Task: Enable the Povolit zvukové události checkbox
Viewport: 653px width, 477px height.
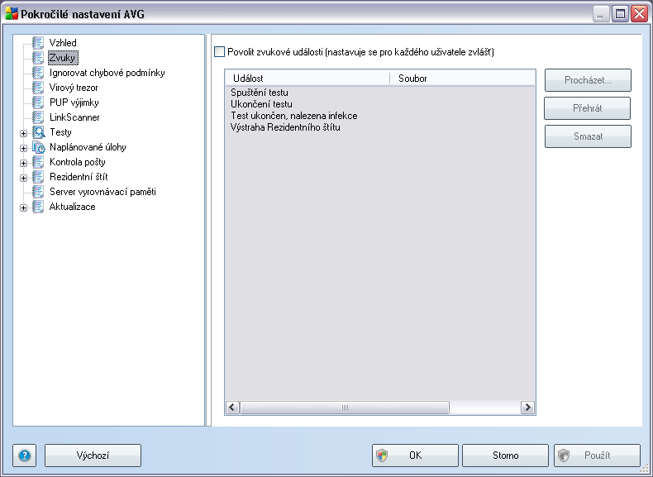Action: pos(219,52)
